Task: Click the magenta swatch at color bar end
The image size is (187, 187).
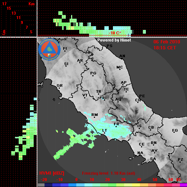Action: coord(184,185)
